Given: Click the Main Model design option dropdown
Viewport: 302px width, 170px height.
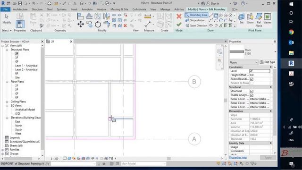Looking at the screenshot, I should [143, 164].
